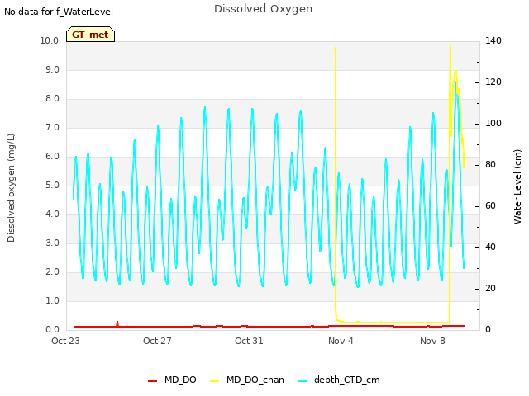The height and width of the screenshot is (396, 529).
Task: Click the 120 right axis tick label
Action: [x=493, y=82]
